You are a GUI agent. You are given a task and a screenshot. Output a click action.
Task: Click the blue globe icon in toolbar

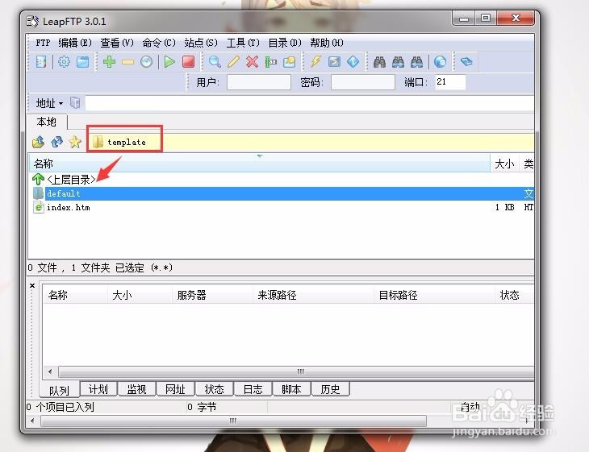pyautogui.click(x=441, y=62)
